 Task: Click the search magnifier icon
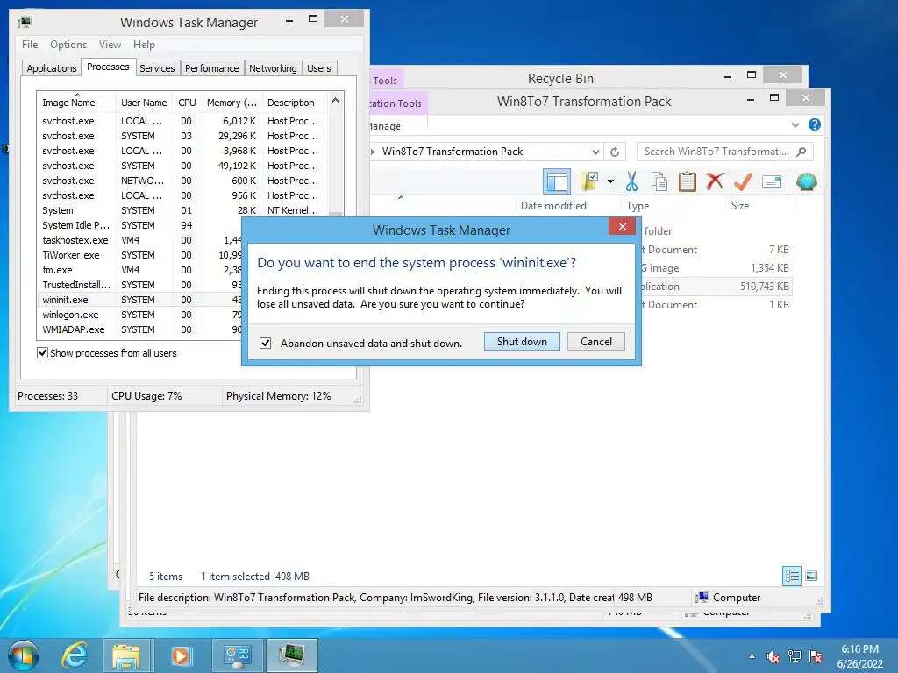click(802, 152)
